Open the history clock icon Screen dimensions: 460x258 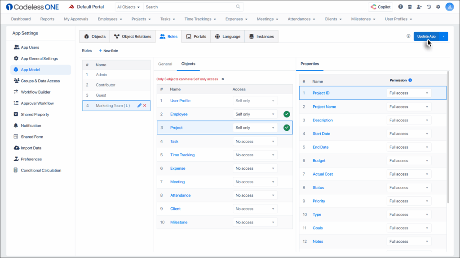coord(429,7)
